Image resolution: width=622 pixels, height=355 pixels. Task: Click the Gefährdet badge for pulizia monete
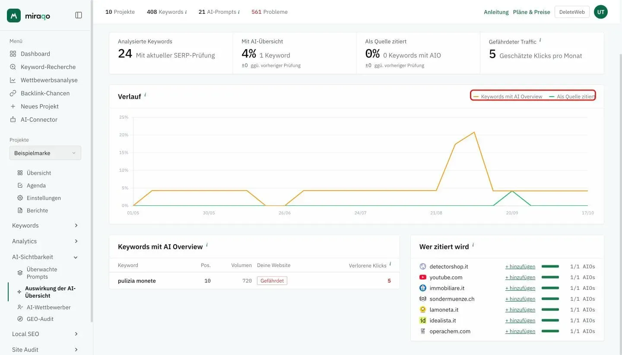coord(272,281)
